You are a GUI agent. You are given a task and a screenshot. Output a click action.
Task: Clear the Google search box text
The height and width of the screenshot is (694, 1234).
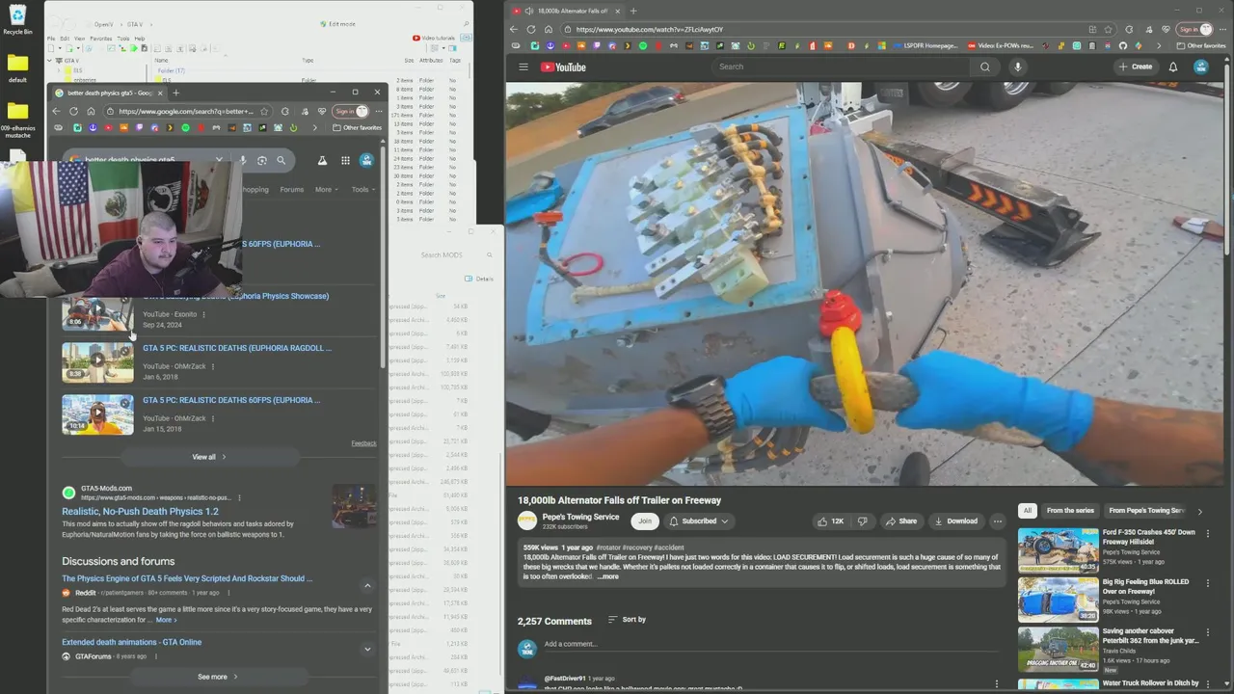pos(219,160)
